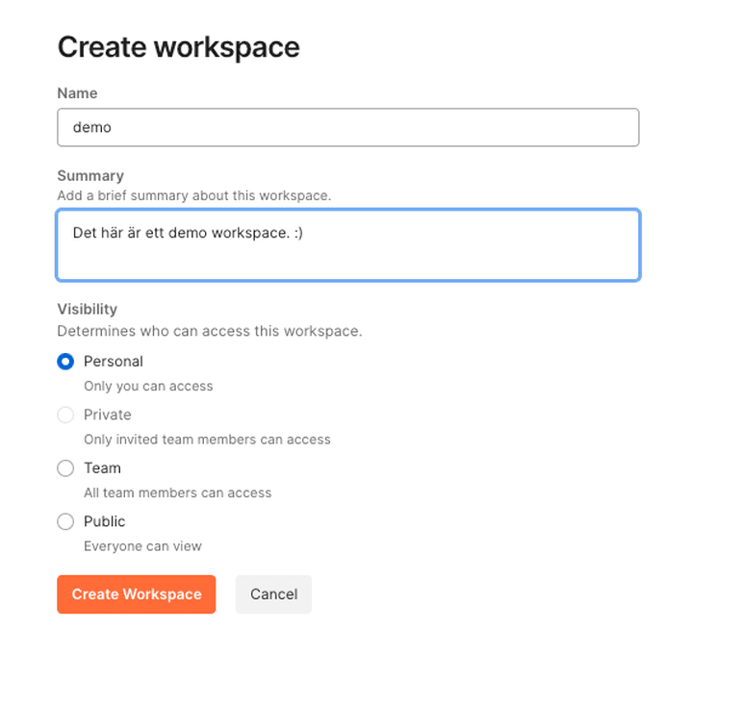
Task: Click inside the Summary text area
Action: (x=348, y=245)
